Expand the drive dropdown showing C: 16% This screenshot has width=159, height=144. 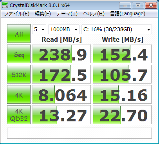coord(117,30)
